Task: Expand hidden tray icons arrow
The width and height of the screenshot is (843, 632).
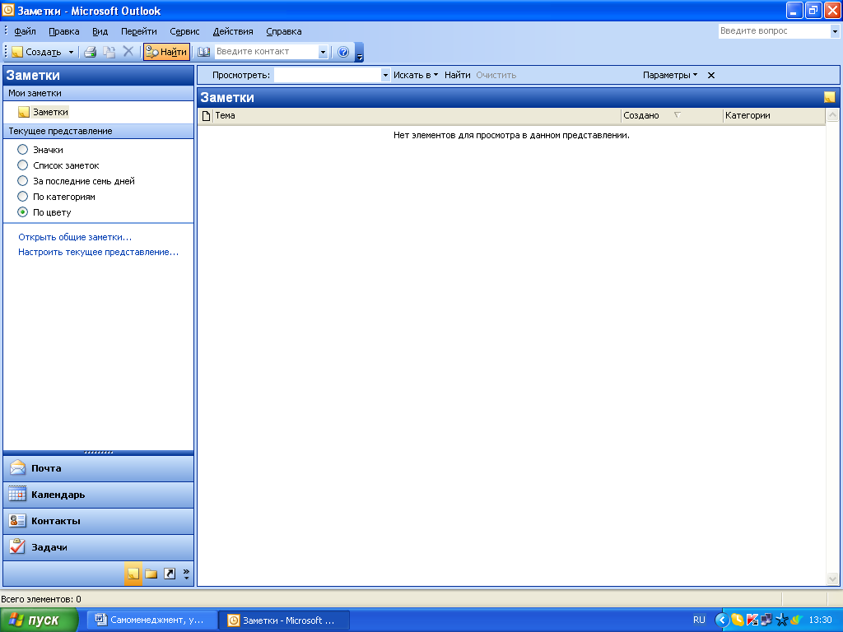Action: click(721, 620)
